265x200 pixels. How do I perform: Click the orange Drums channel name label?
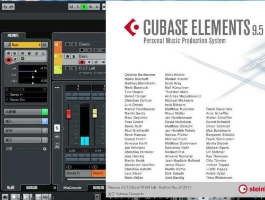pyautogui.click(x=99, y=173)
